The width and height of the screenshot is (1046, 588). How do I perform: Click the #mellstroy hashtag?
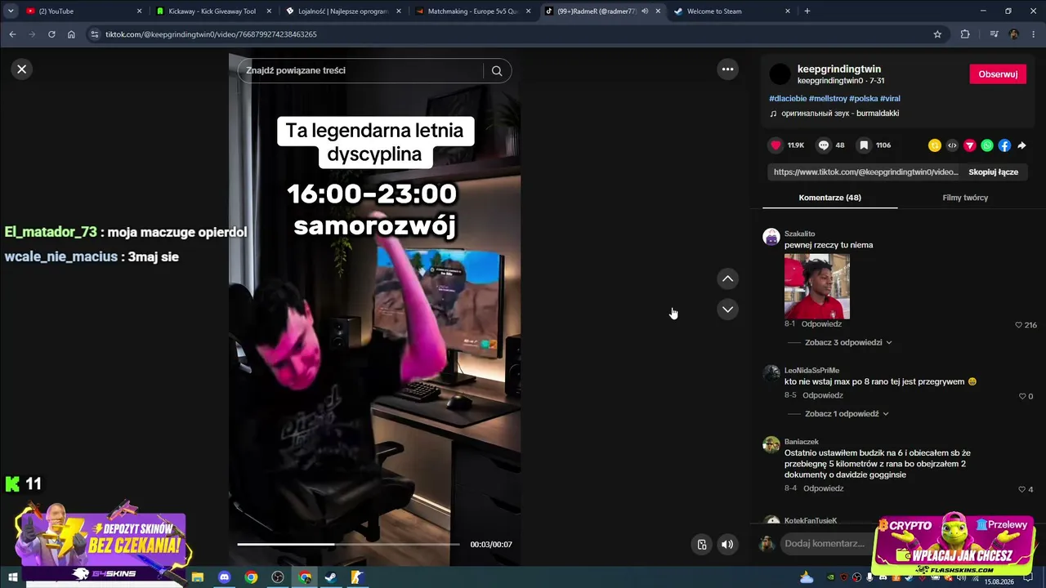[828, 99]
